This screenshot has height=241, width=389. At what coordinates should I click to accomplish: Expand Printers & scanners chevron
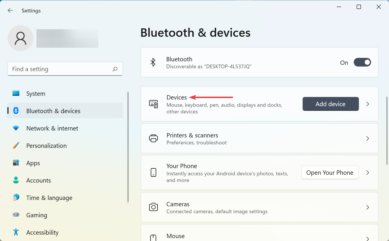[368, 139]
